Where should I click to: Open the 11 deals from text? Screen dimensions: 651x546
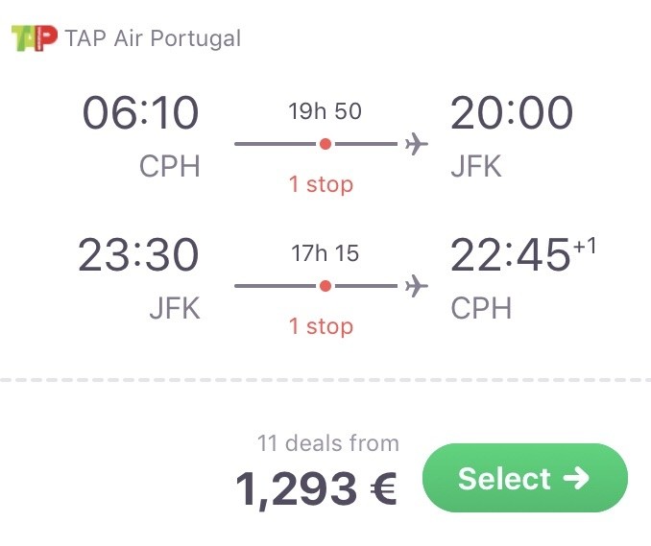click(x=328, y=442)
